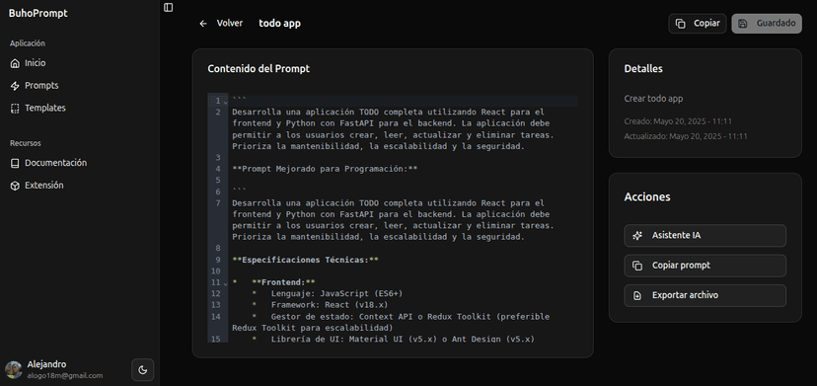Click the file icon on Exportar archivo
Screen dimensions: 817x386
click(637, 296)
